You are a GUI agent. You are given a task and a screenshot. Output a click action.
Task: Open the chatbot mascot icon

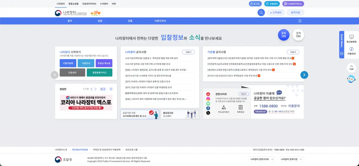click(x=351, y=79)
